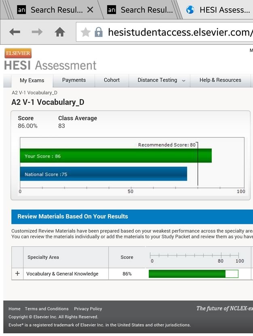Image resolution: width=253 pixels, height=336 pixels.
Task: Click the green Your Score bar
Action: 116,156
